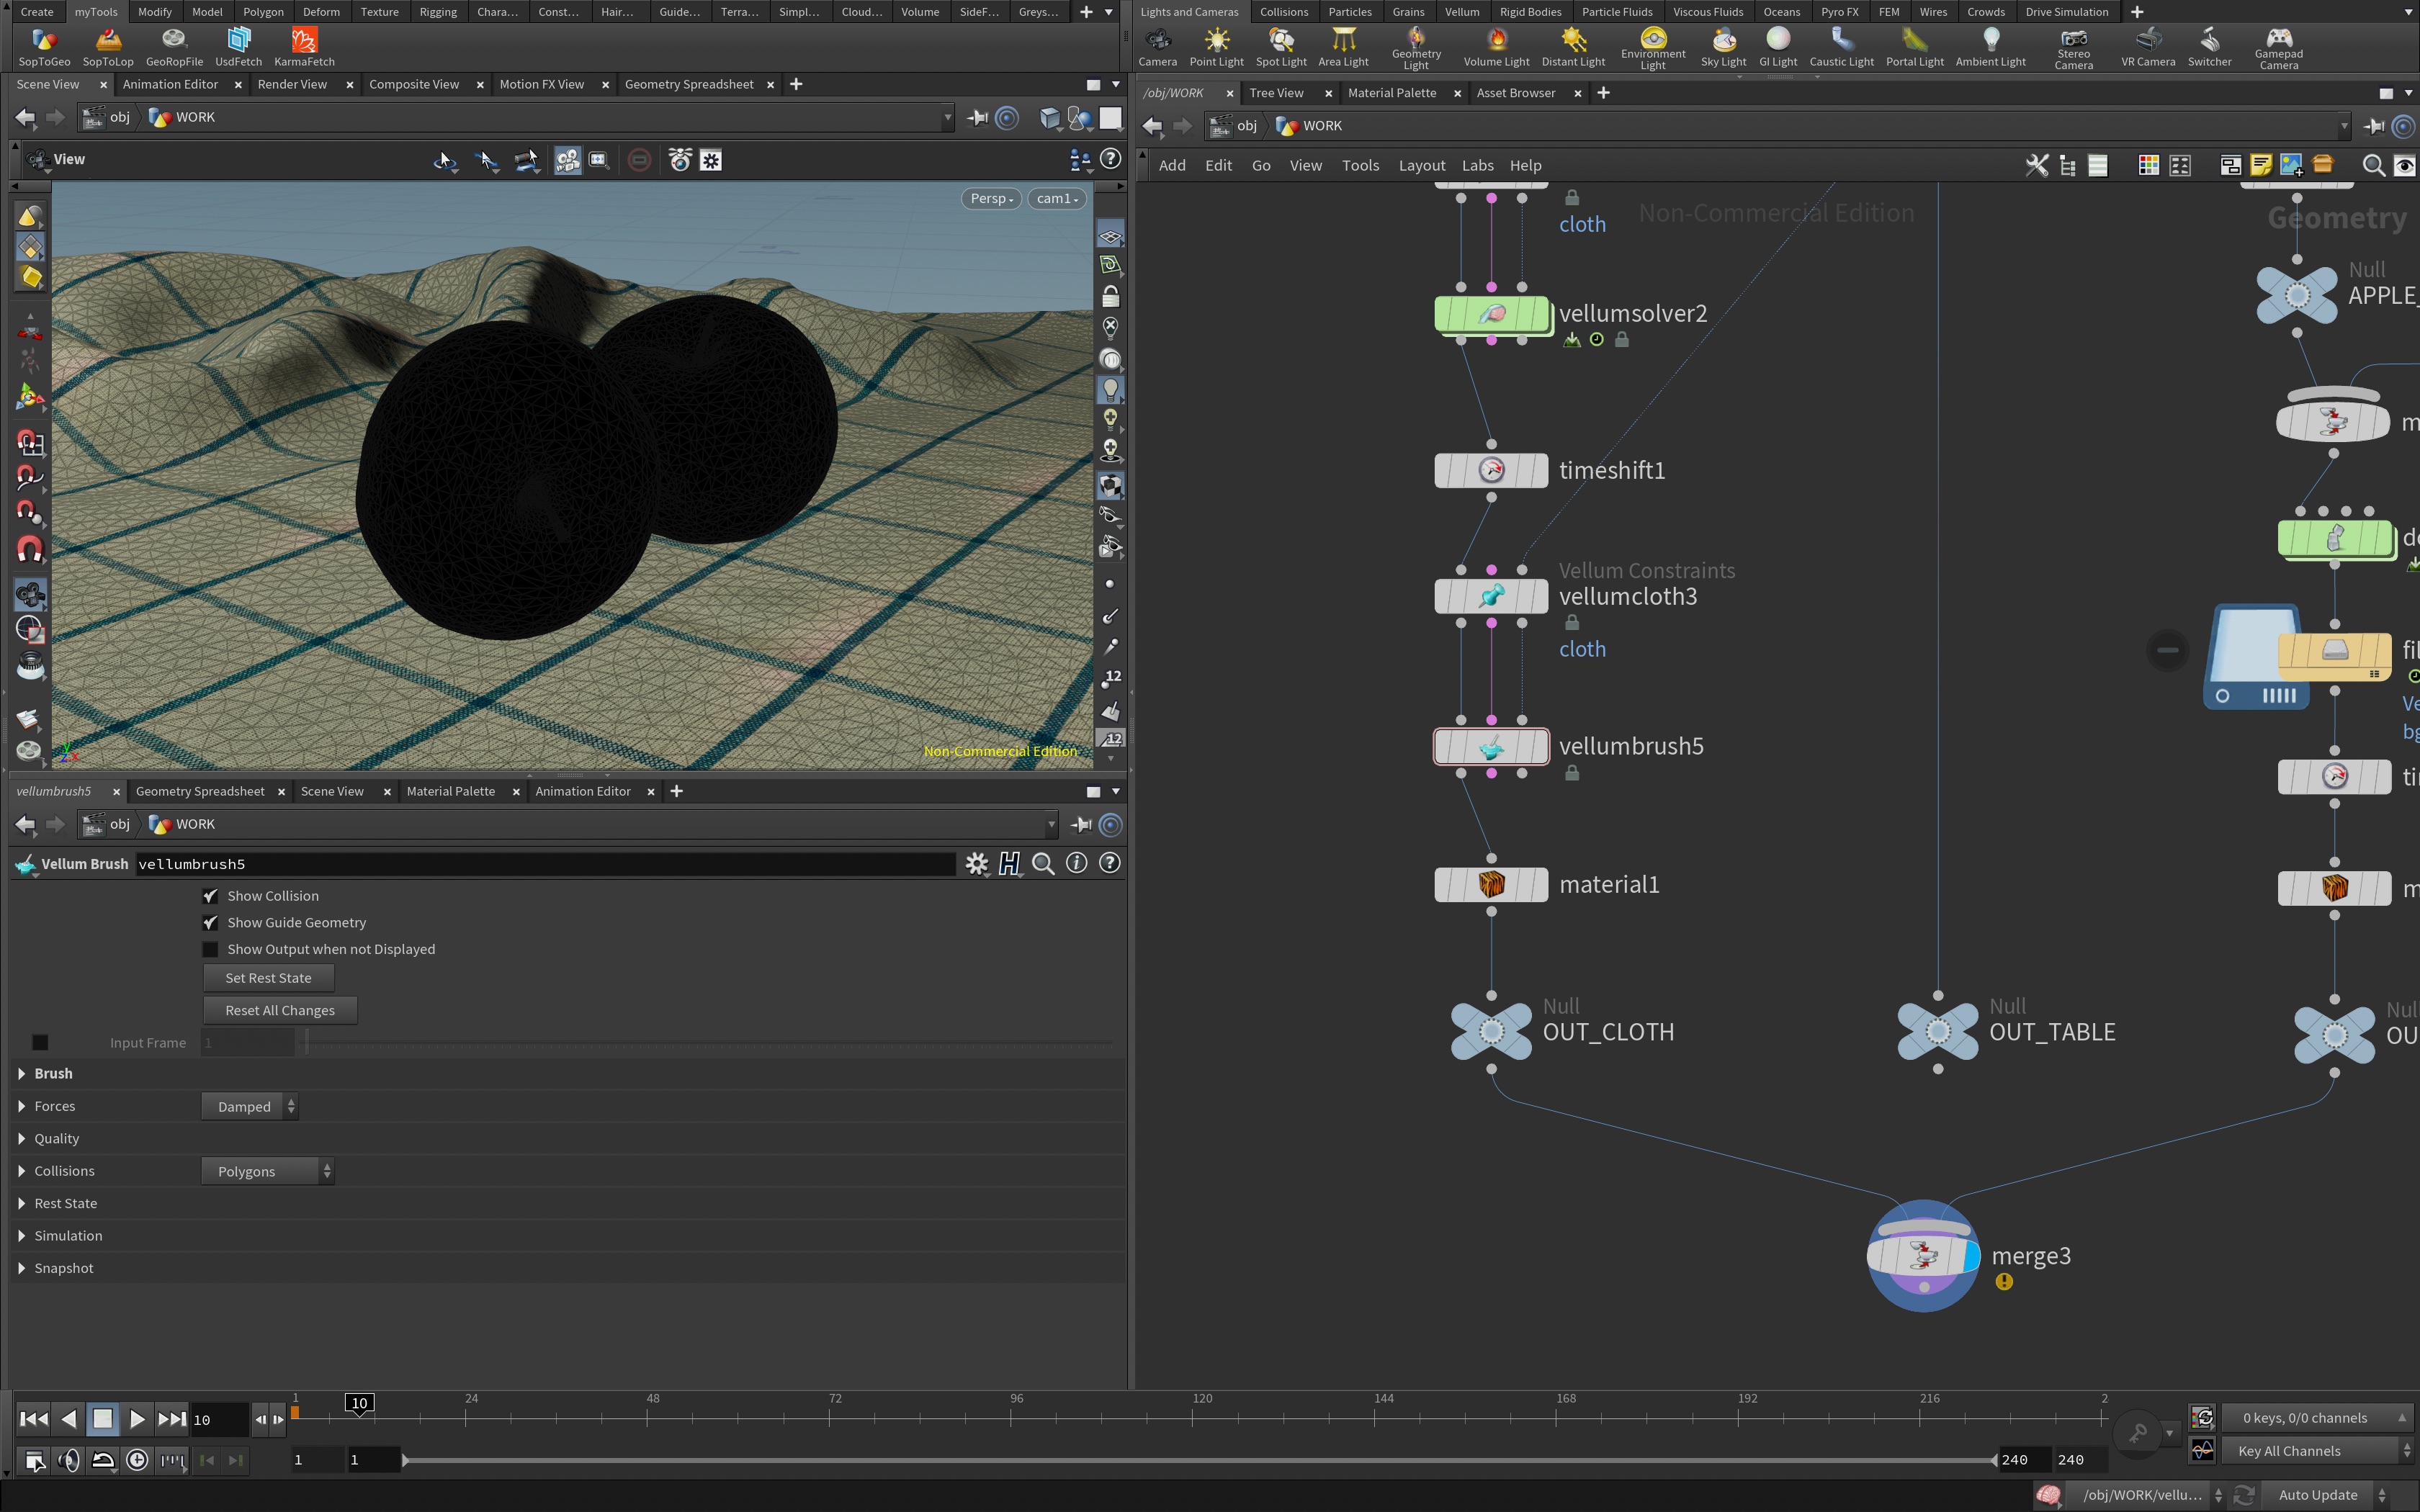Click Key All Channels button
This screenshot has height=1512, width=2420.
coord(2316,1451)
